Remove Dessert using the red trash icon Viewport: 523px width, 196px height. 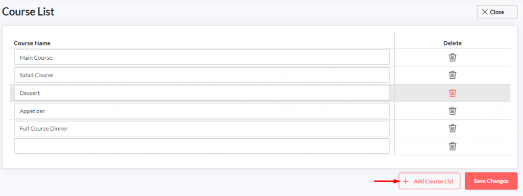coord(453,93)
